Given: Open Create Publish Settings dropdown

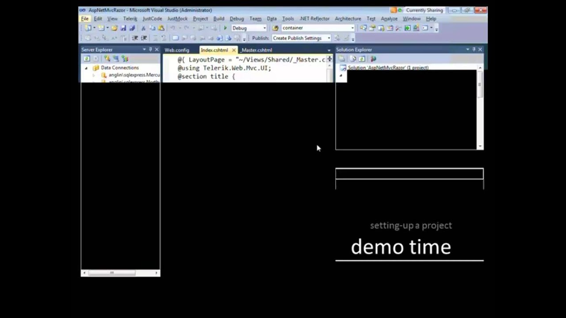Looking at the screenshot, I should pos(329,38).
